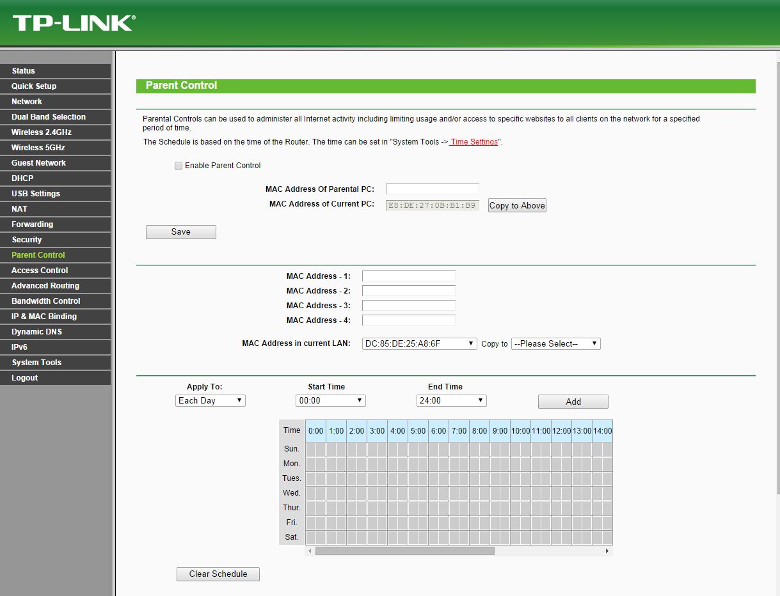Click the Save button

pos(180,232)
